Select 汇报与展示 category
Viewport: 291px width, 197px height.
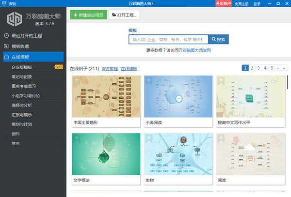tap(22, 115)
